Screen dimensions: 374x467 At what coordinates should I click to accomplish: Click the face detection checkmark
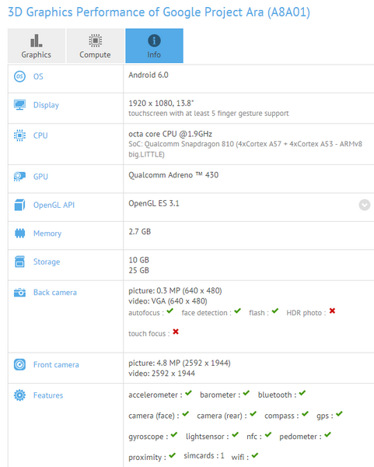click(x=237, y=311)
